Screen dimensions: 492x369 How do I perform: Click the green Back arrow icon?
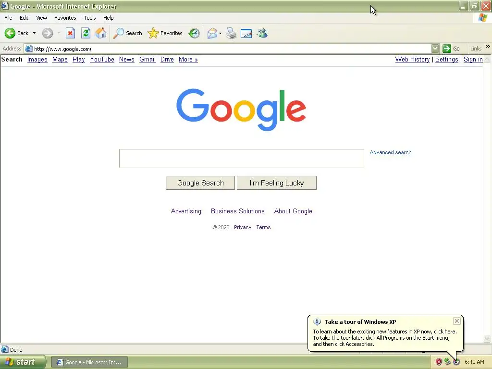pyautogui.click(x=10, y=33)
